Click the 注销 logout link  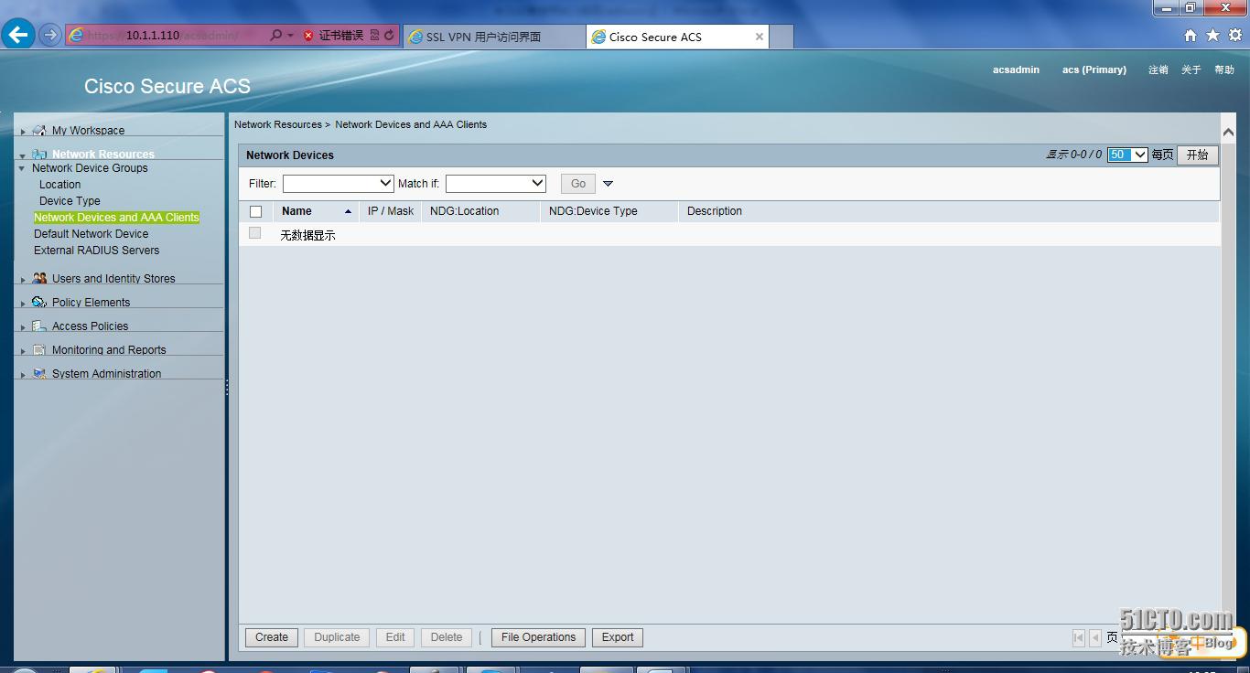(x=1158, y=69)
